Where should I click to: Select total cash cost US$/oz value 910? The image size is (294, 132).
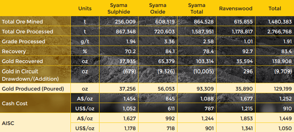click(287, 109)
